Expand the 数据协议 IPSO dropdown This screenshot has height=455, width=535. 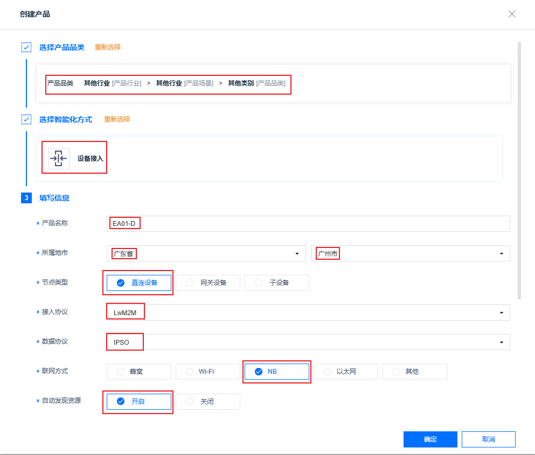pyautogui.click(x=308, y=342)
